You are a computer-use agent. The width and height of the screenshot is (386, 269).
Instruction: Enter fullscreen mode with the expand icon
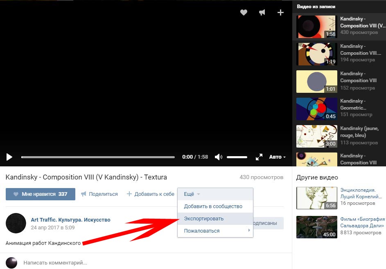(x=259, y=157)
